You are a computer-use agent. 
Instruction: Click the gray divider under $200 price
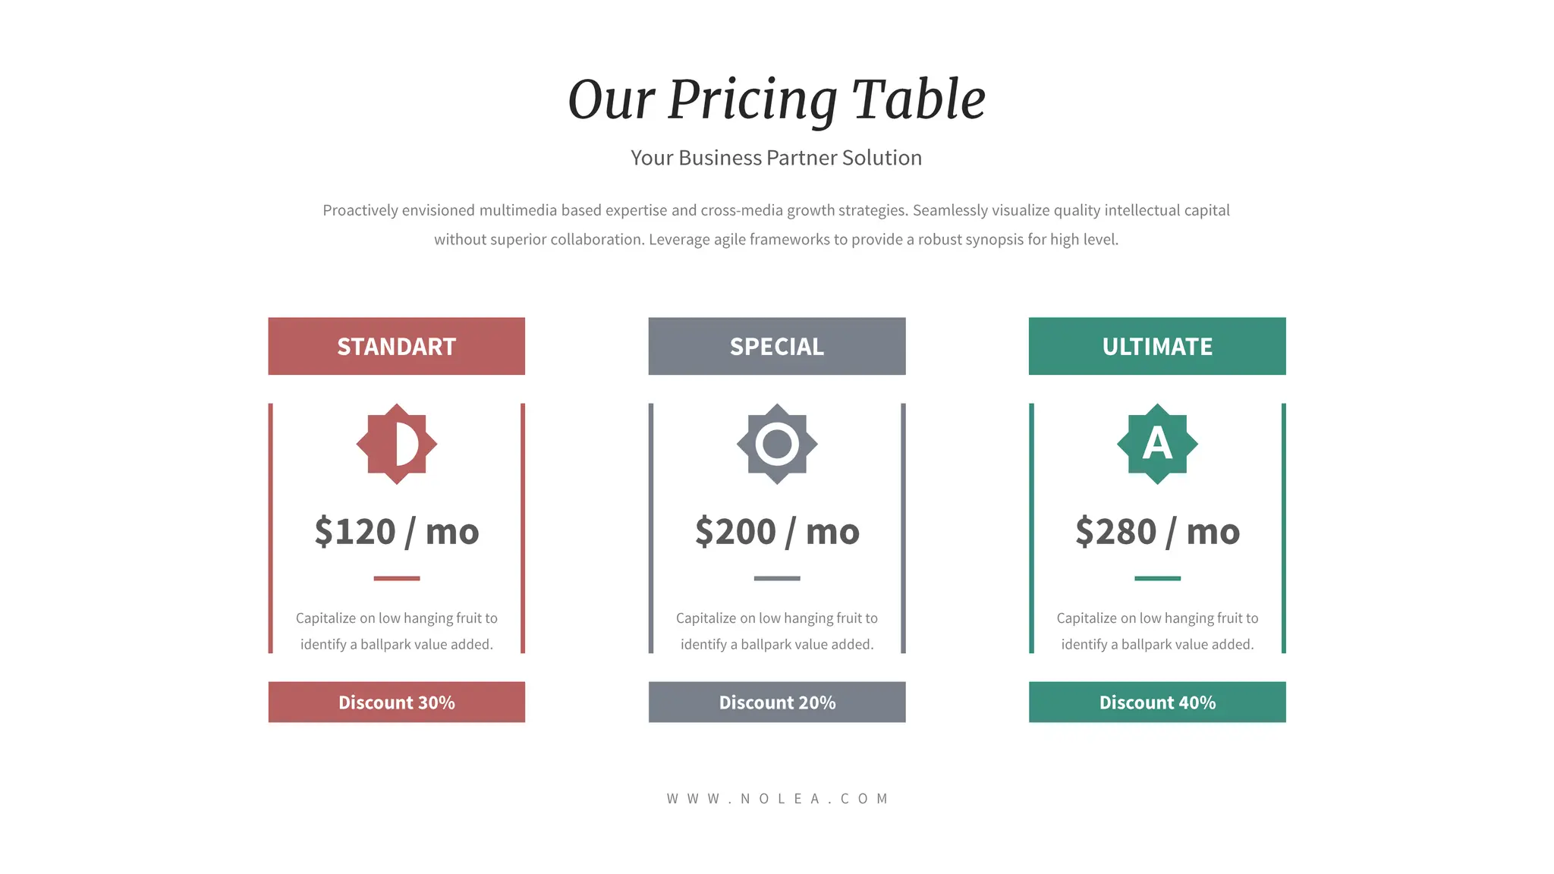(x=776, y=578)
